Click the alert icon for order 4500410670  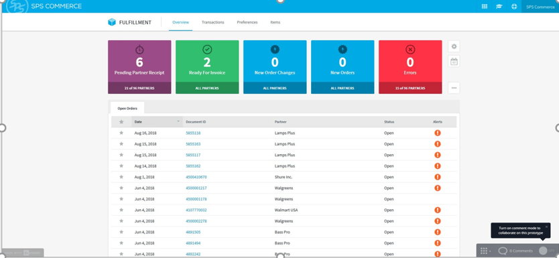438,177
